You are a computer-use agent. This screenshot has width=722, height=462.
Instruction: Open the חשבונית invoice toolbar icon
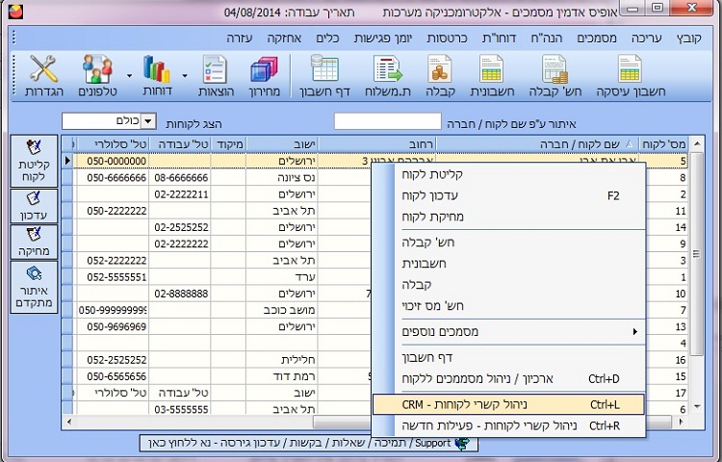492,75
